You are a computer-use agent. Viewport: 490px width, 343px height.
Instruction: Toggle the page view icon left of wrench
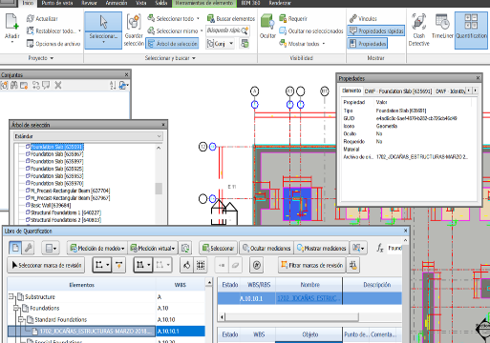pyautogui.click(x=15, y=248)
